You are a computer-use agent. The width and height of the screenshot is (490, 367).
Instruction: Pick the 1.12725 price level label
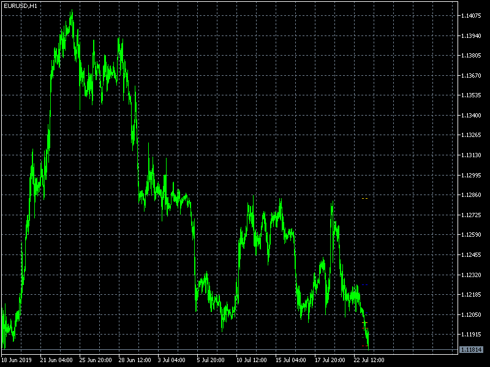(x=471, y=215)
